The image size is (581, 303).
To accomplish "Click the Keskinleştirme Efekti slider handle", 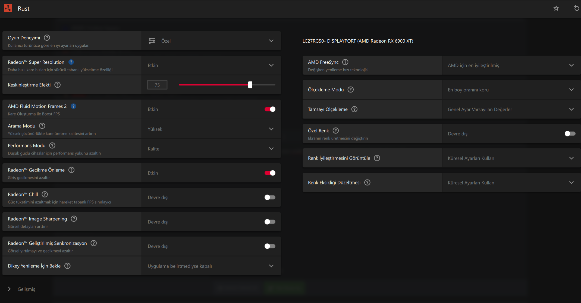I will (x=250, y=85).
